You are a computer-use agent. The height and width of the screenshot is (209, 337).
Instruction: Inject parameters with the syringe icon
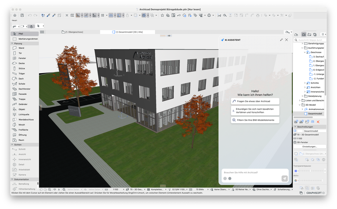click(x=54, y=15)
